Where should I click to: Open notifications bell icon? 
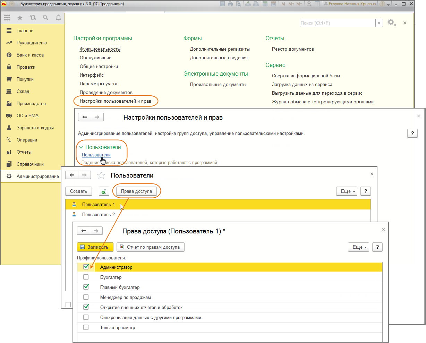(58, 17)
